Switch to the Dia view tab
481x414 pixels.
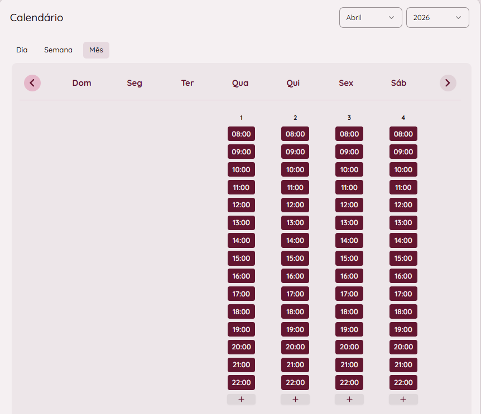(x=22, y=50)
